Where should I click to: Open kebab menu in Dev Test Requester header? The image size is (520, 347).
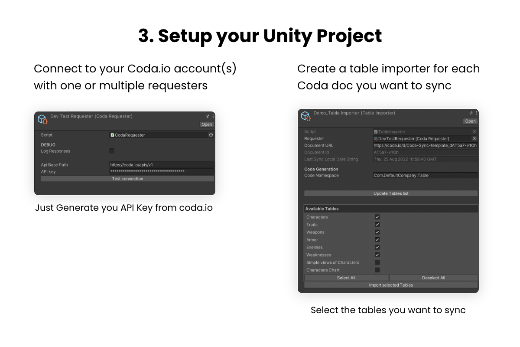(x=213, y=116)
